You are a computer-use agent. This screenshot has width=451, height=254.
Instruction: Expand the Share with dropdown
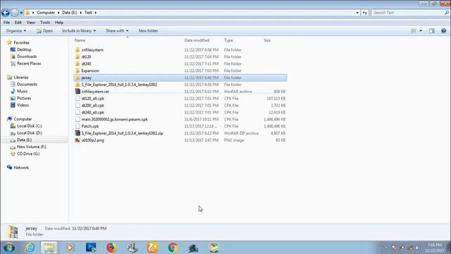tap(117, 31)
